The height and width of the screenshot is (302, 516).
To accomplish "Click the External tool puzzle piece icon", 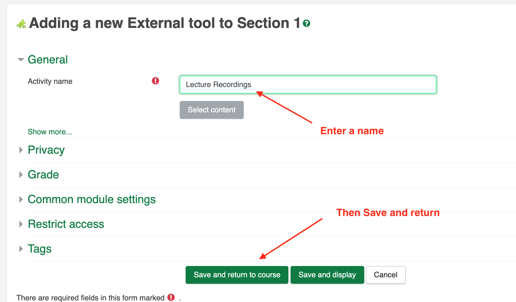I will click(21, 24).
